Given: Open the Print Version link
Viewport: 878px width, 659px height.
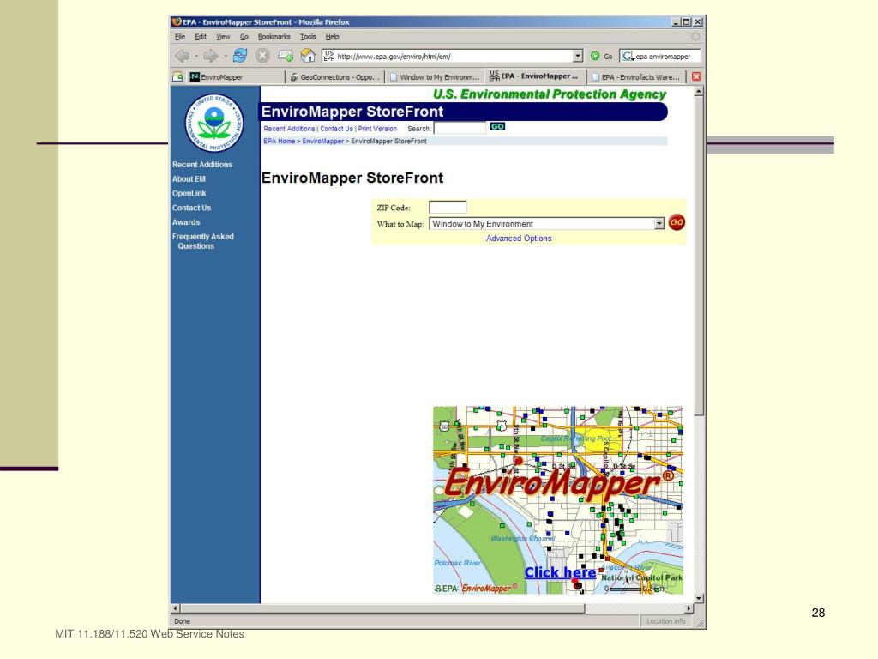Looking at the screenshot, I should [x=377, y=129].
